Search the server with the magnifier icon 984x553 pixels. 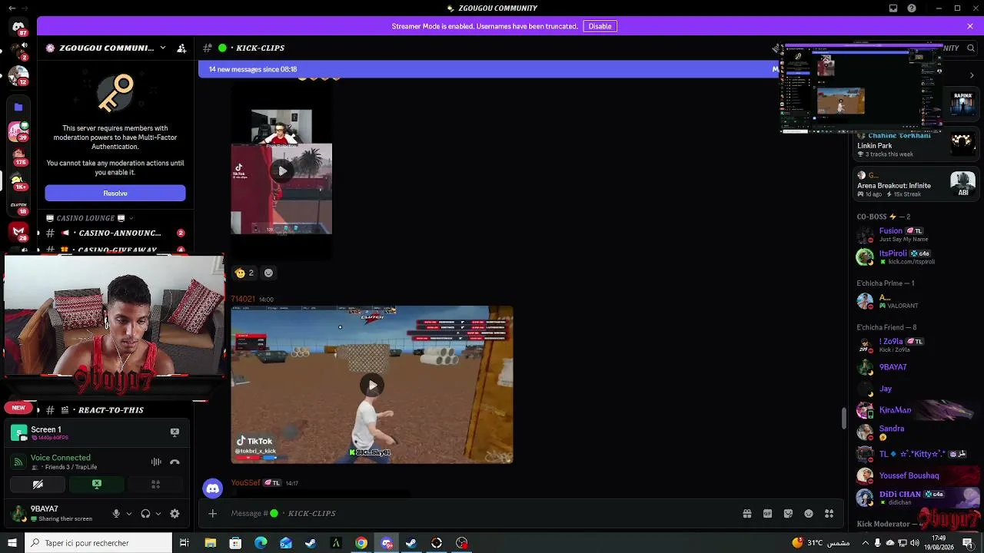click(971, 48)
